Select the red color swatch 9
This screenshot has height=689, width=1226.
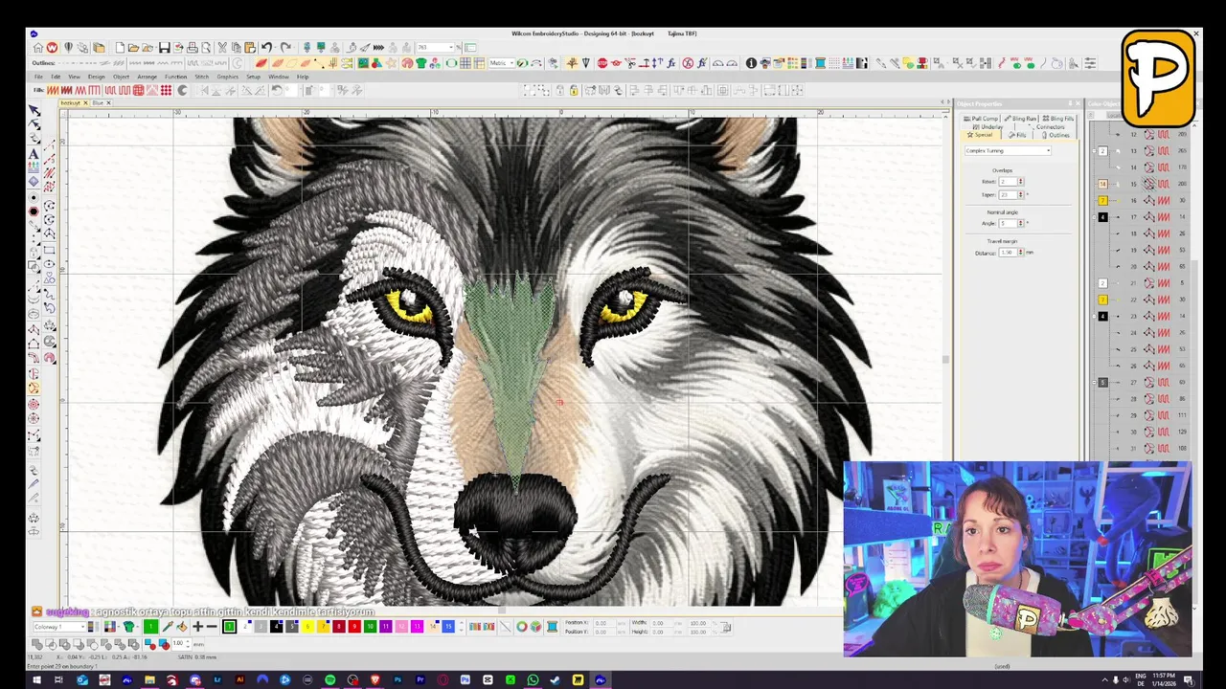click(x=354, y=627)
